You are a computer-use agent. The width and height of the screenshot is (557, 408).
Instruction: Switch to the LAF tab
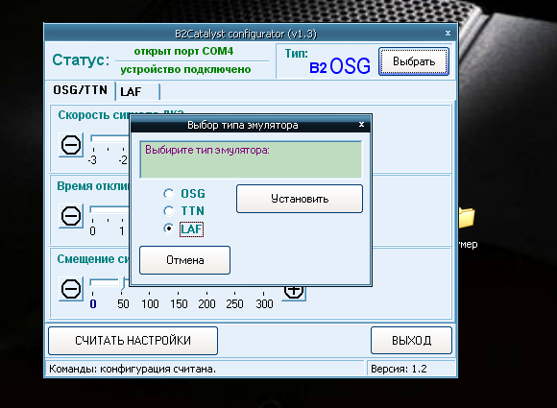[137, 91]
